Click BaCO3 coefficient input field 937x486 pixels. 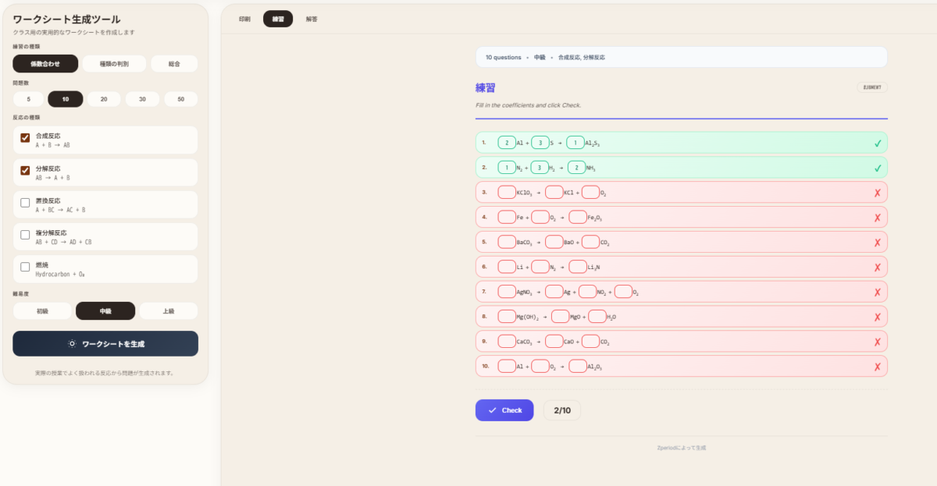[507, 243]
